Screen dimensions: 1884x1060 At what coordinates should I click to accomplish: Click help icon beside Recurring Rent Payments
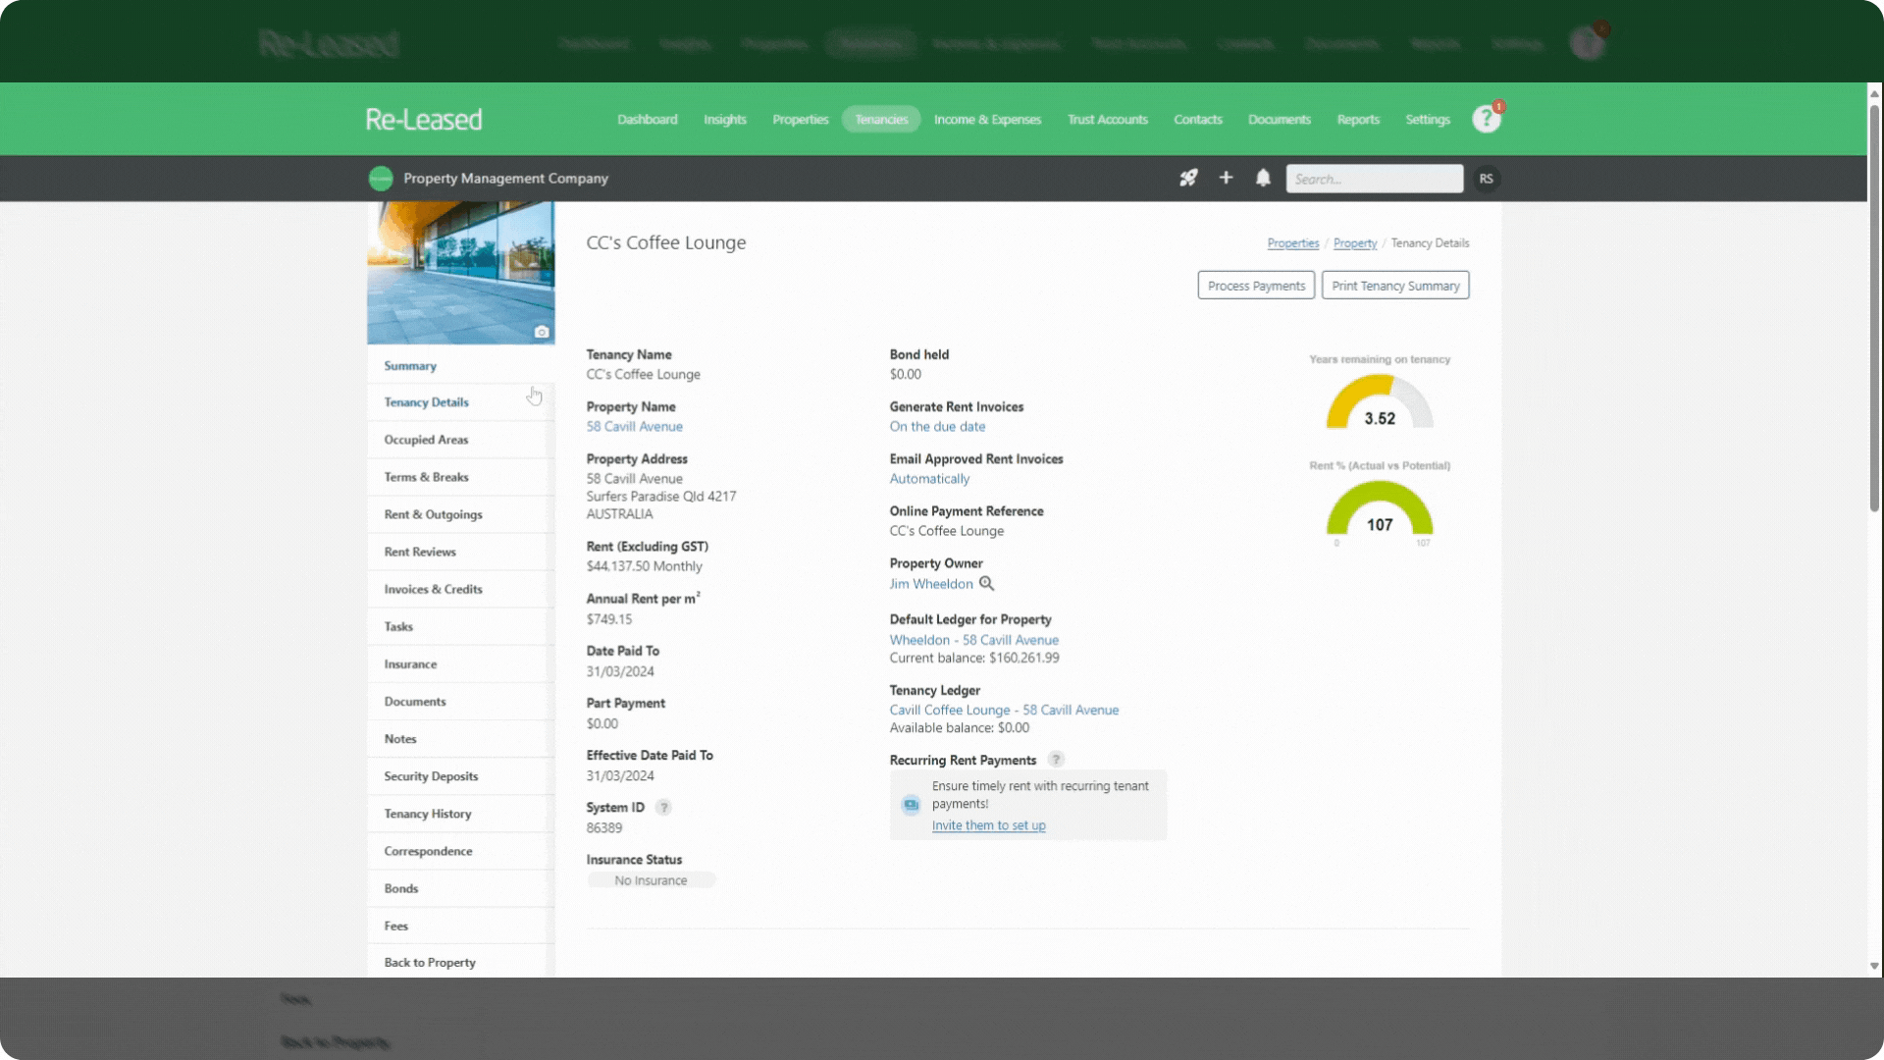point(1056,760)
